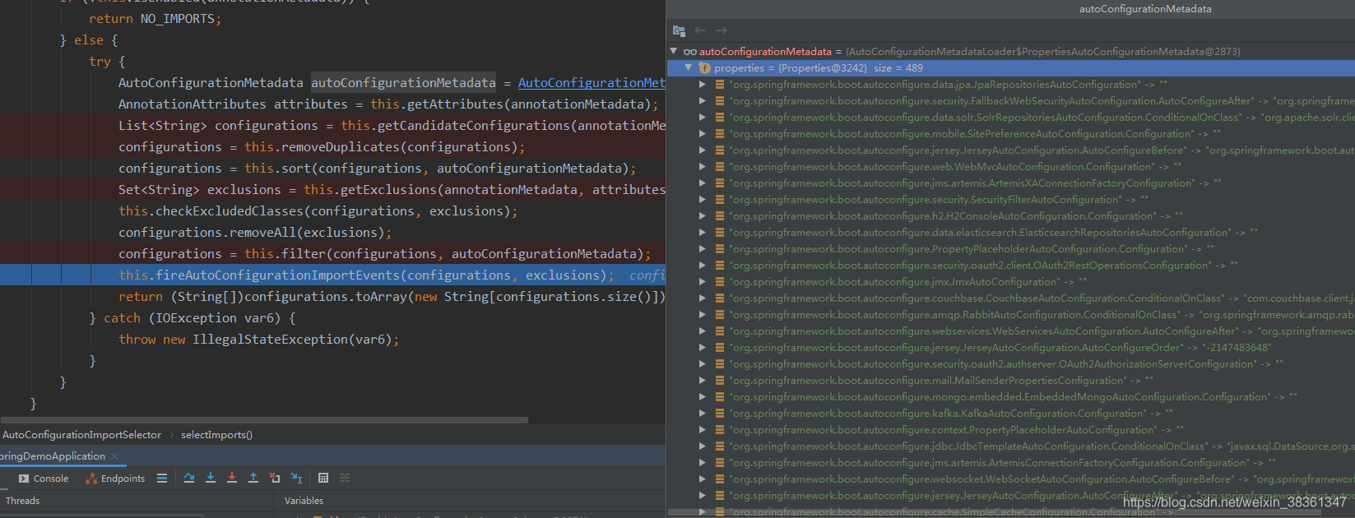The height and width of the screenshot is (518, 1355).
Task: Expand the SitePreferenceAutoConfiguration.Configuration entry
Action: click(x=703, y=134)
